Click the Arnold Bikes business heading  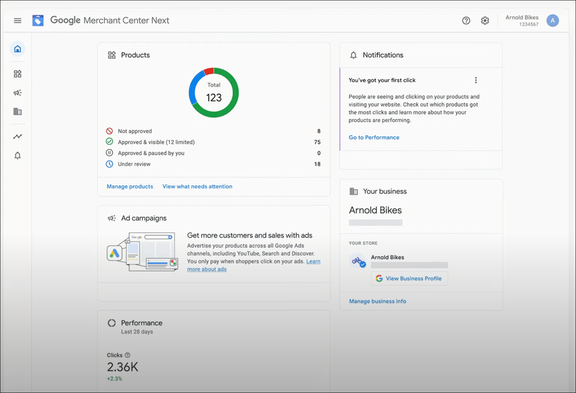[375, 210]
